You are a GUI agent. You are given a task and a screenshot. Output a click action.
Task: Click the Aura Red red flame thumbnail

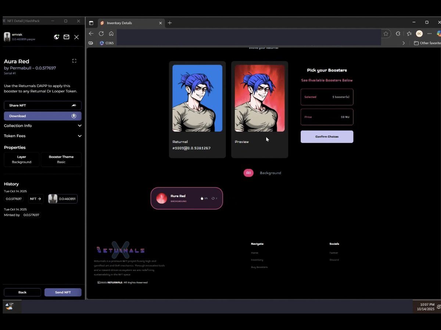click(x=162, y=198)
